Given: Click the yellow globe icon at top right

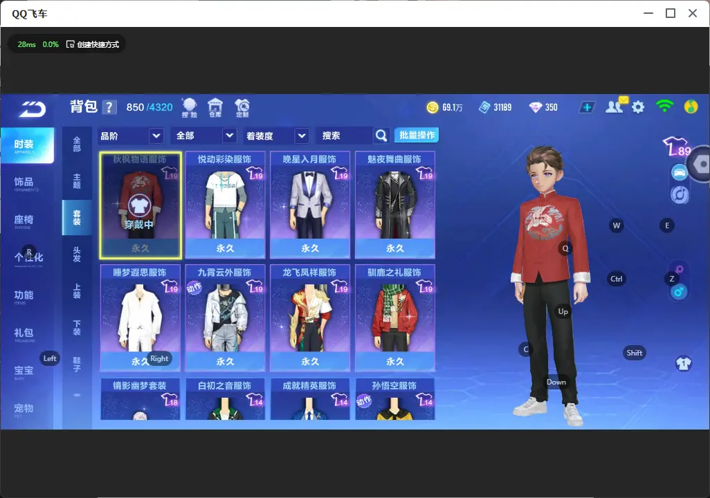Looking at the screenshot, I should point(691,107).
